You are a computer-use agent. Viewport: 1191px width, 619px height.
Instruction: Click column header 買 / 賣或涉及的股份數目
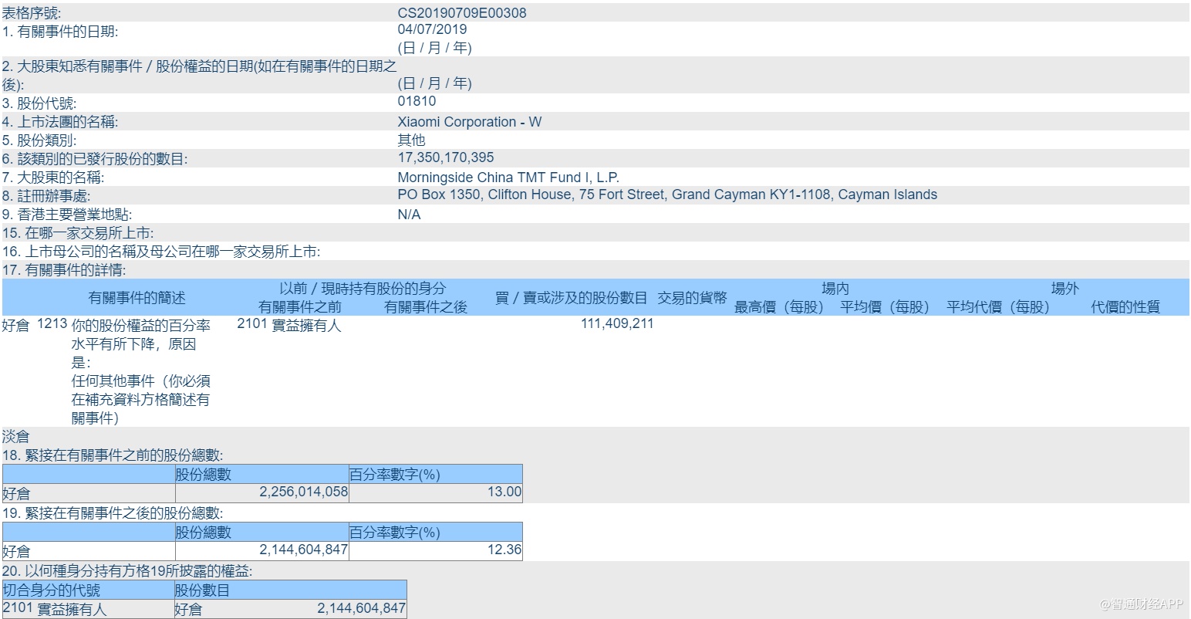[x=572, y=298]
